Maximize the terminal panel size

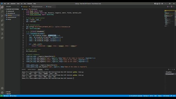click(x=172, y=70)
